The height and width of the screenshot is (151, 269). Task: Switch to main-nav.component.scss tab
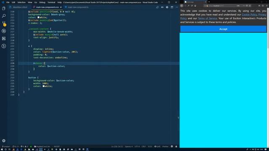[x=47, y=7]
